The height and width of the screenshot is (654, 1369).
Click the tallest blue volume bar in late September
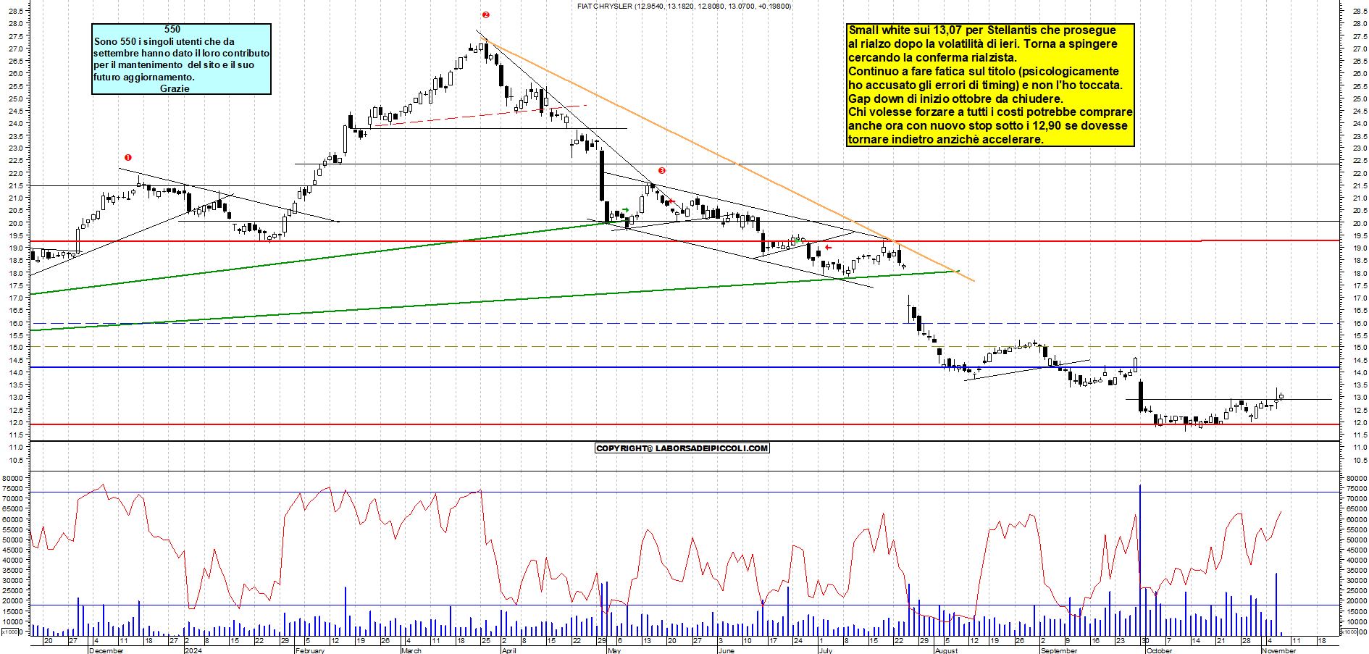pos(1140,560)
